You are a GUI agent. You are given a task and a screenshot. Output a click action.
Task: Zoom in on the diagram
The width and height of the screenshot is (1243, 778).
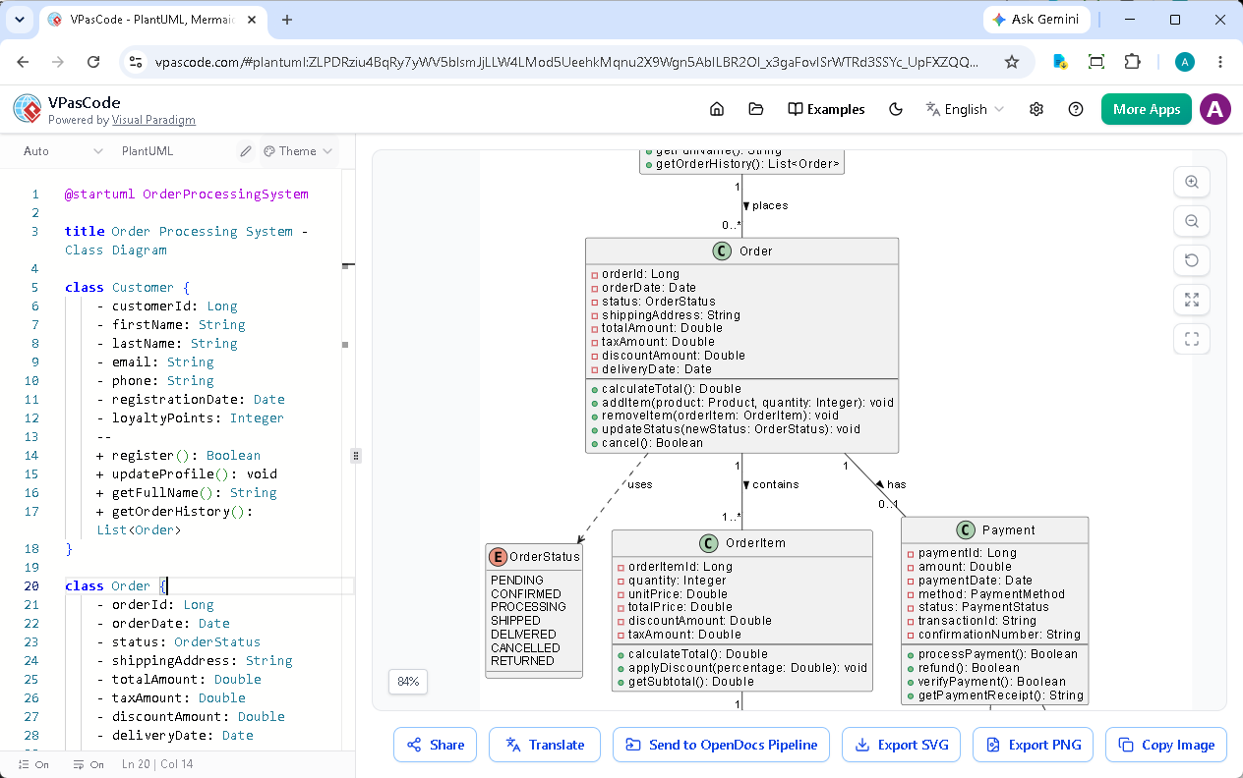(x=1192, y=182)
